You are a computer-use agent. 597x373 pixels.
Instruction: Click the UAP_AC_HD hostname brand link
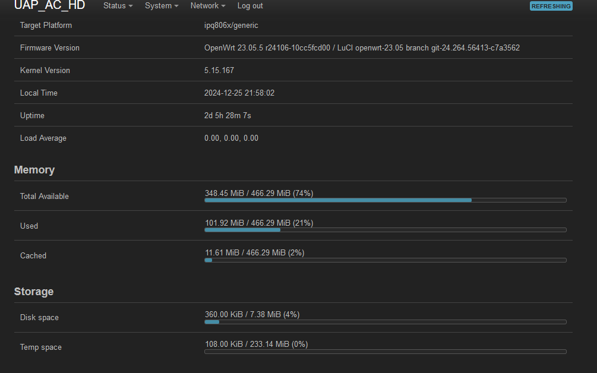pyautogui.click(x=49, y=5)
